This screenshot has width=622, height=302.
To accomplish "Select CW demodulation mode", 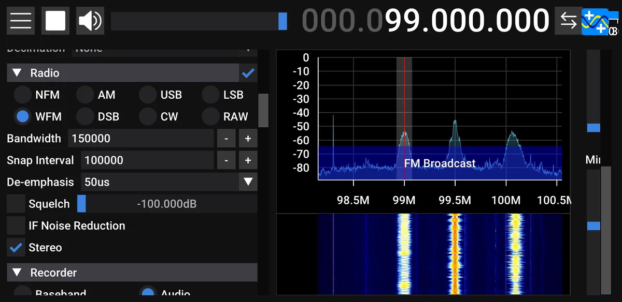I will pos(148,116).
